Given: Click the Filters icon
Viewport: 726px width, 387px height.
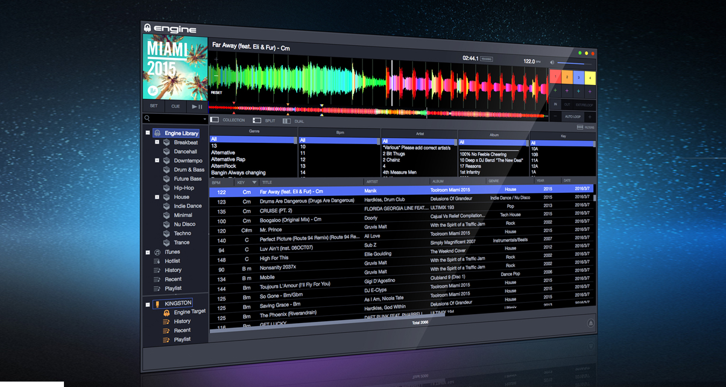Looking at the screenshot, I should (x=579, y=127).
